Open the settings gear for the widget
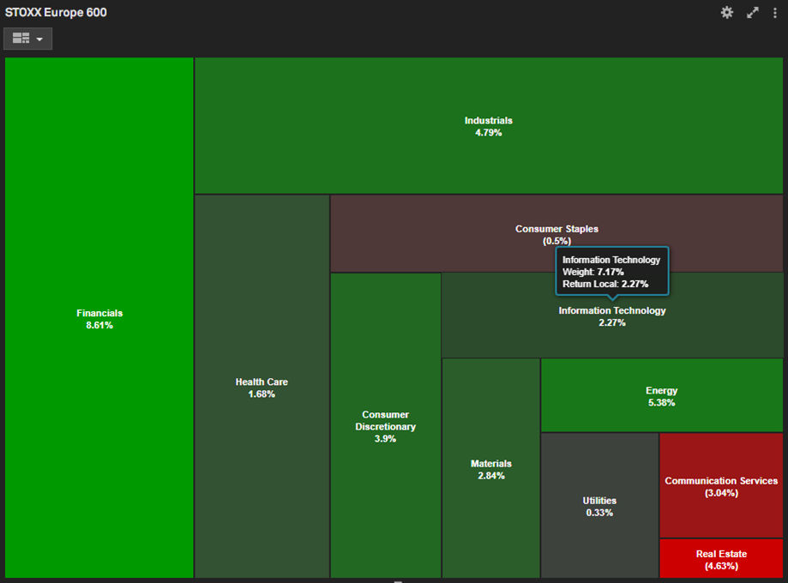The width and height of the screenshot is (788, 583). point(727,13)
